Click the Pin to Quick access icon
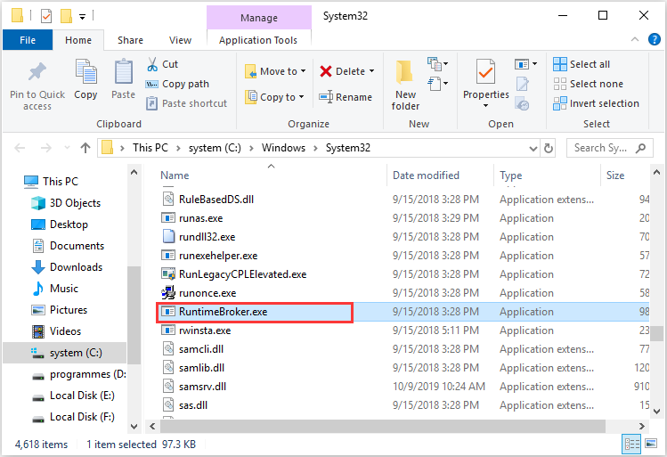The height and width of the screenshot is (457, 667). 37,71
